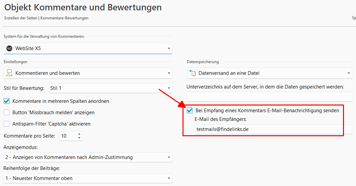Activate the Antispam-Filter 'Captcha' checkbox
The height and width of the screenshot is (186, 356).
pos(7,124)
